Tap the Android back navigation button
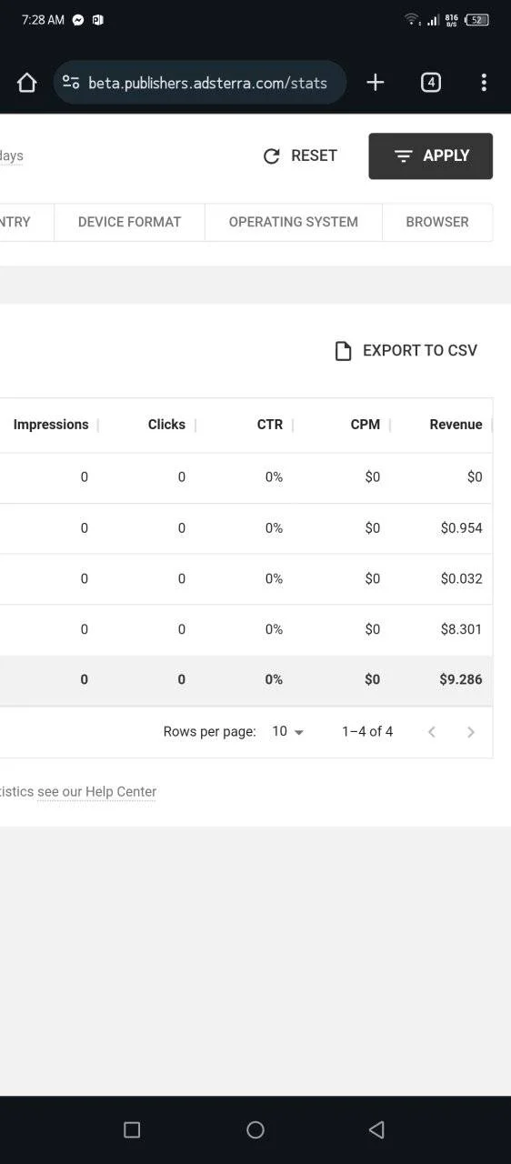Image resolution: width=511 pixels, height=1164 pixels. 376,1129
